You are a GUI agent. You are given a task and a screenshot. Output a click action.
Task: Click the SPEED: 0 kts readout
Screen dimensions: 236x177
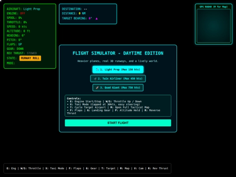coord(17,27)
